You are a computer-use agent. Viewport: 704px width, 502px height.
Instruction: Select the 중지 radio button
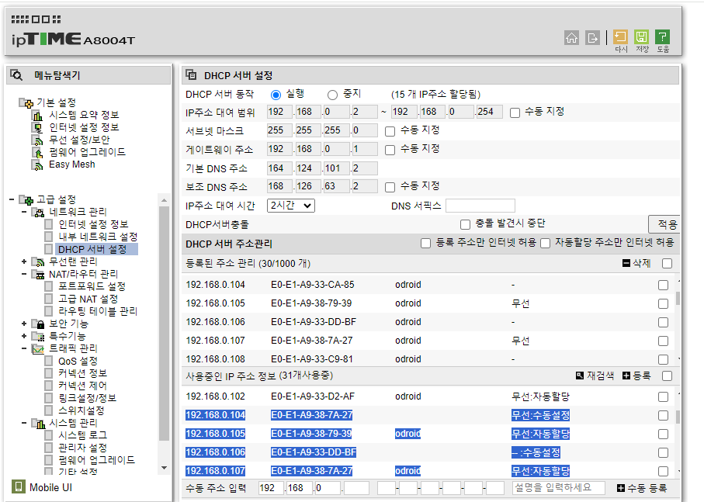coord(332,95)
